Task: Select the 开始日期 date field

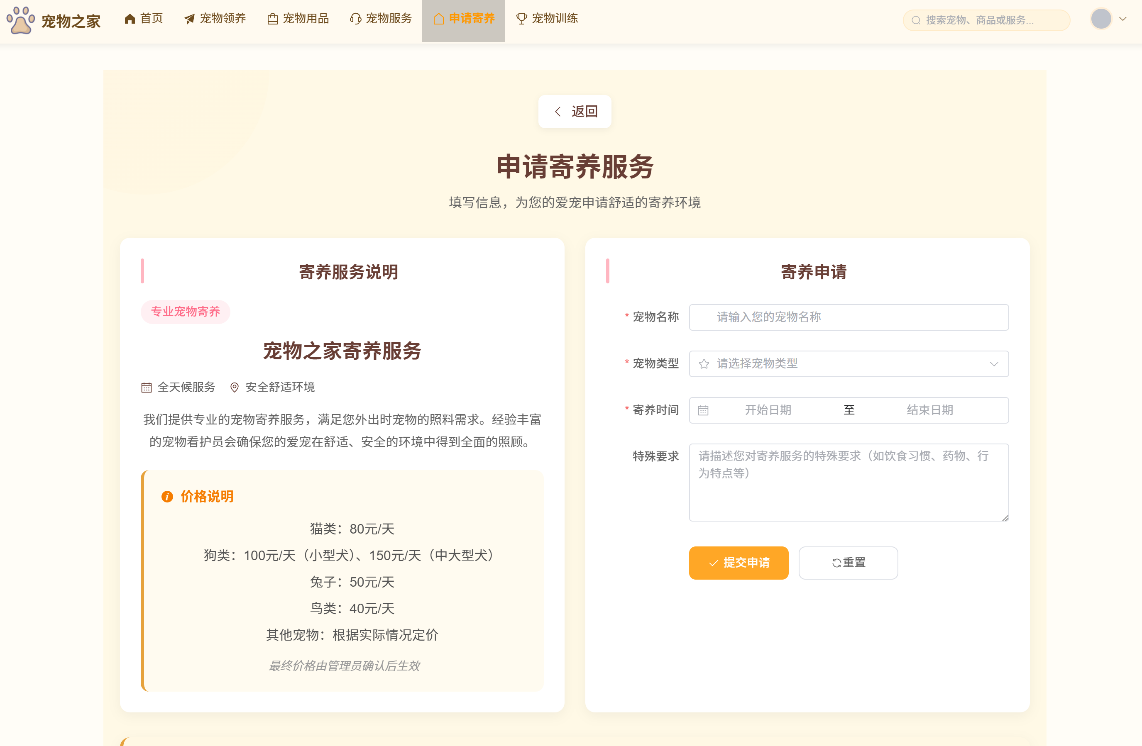Action: click(x=768, y=410)
